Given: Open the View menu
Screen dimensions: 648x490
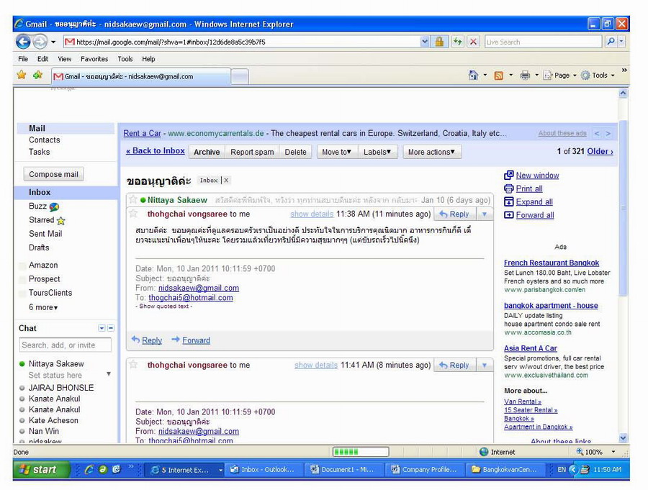Looking at the screenshot, I should pyautogui.click(x=65, y=59).
